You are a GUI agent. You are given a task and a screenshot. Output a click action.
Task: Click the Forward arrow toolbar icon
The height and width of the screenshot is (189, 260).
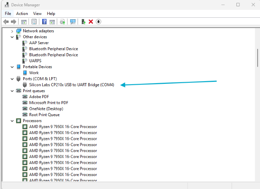[x=13, y=22]
